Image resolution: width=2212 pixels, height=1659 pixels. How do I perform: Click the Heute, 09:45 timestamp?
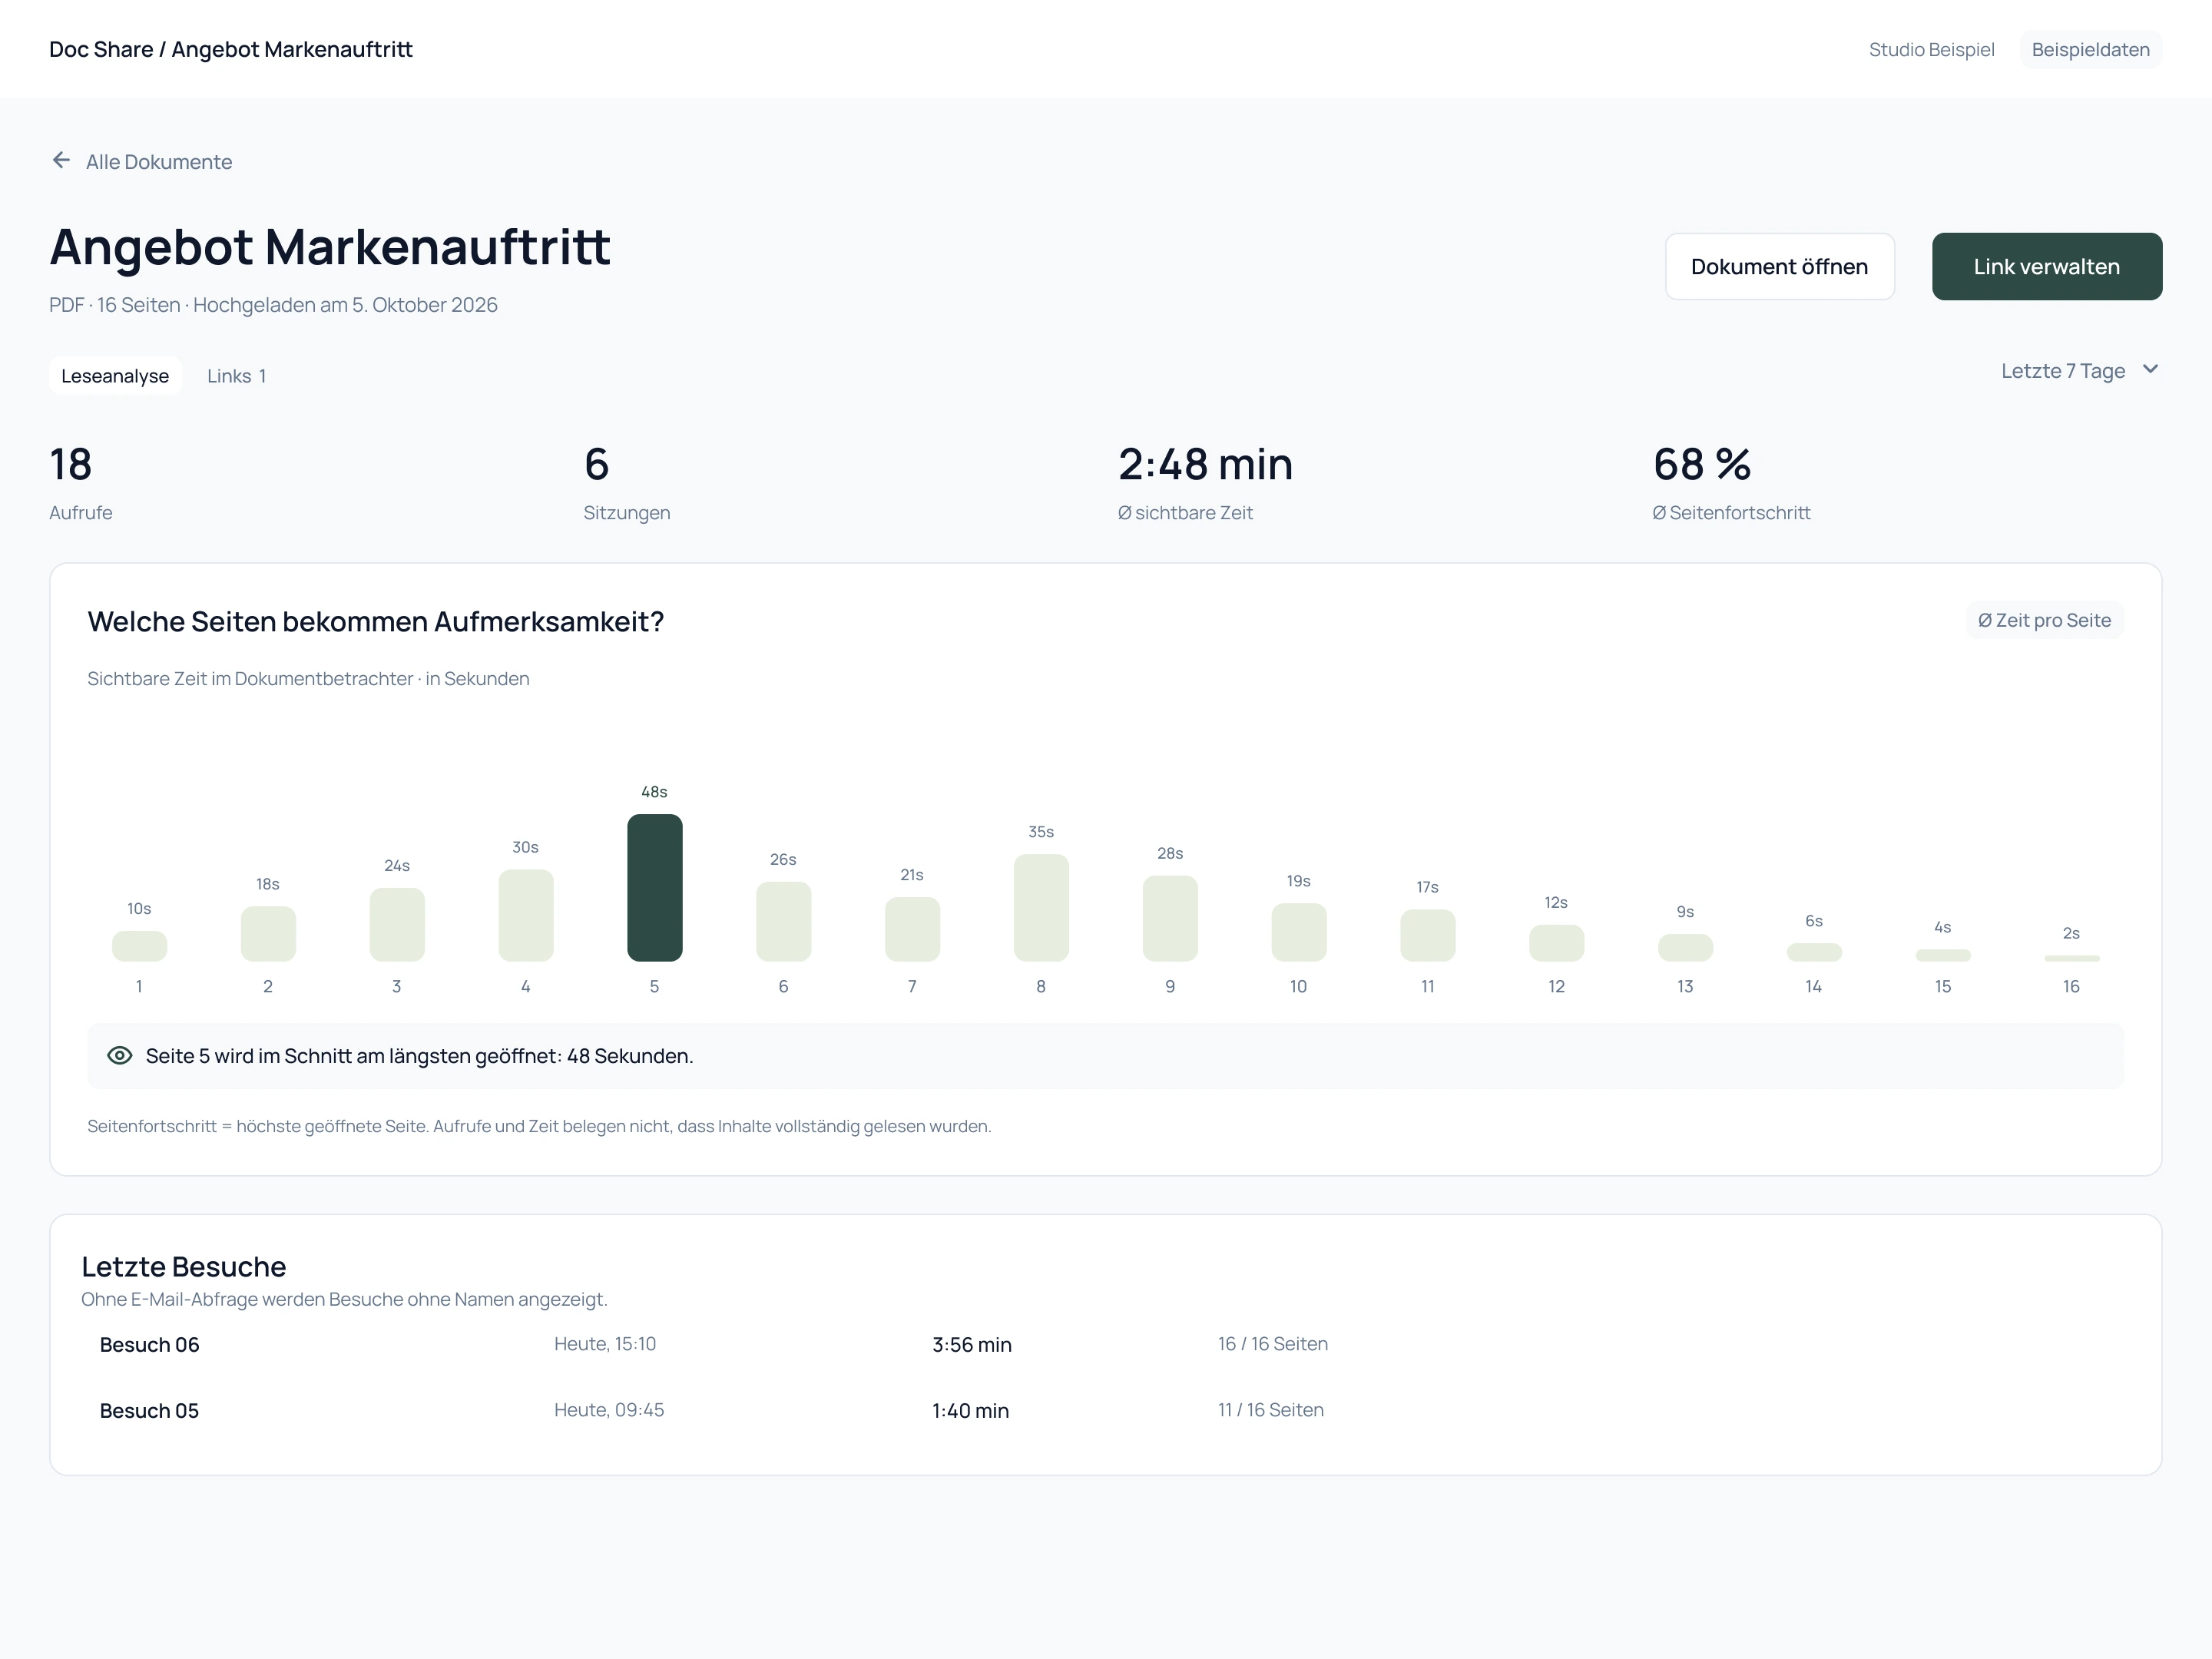tap(609, 1410)
